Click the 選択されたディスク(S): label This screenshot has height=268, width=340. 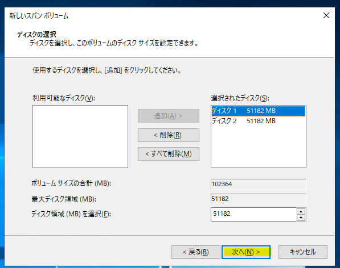(240, 98)
